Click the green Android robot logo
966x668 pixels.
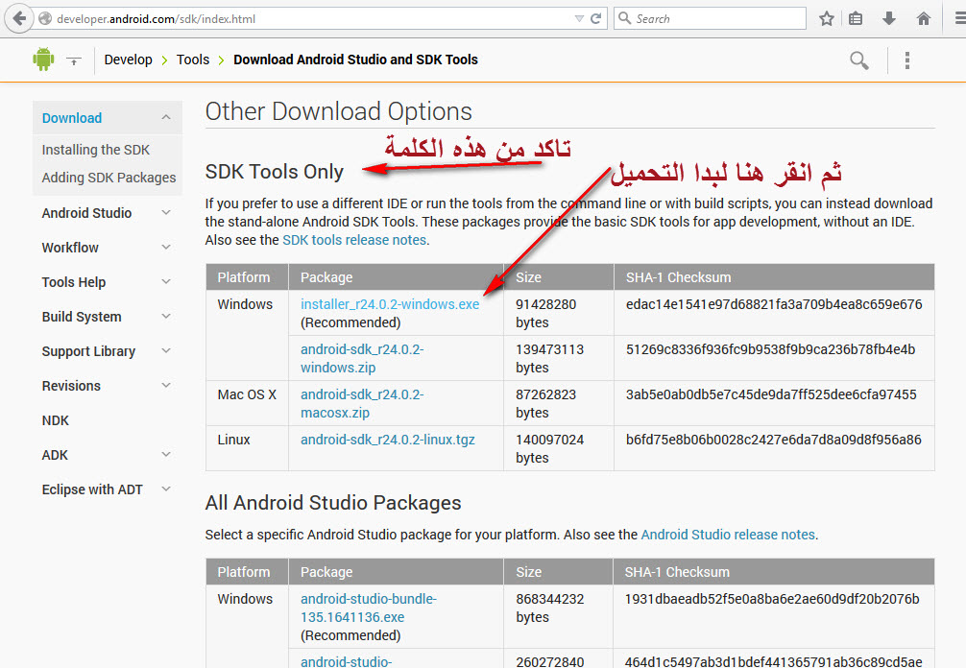[43, 60]
